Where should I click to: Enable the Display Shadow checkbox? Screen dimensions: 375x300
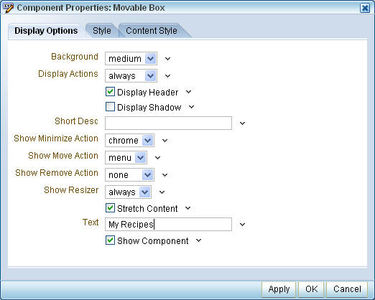pyautogui.click(x=110, y=107)
